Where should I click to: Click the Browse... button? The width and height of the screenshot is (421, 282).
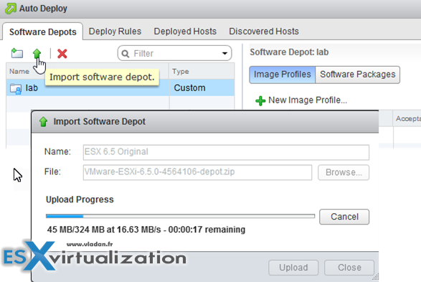click(344, 172)
